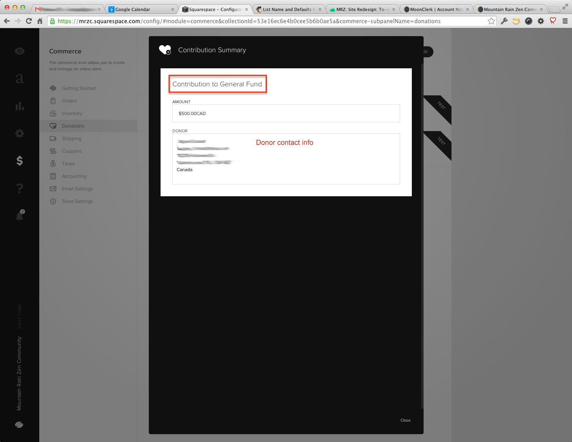The image size is (572, 442).
Task: Click the Getting Started icon
Action: pyautogui.click(x=53, y=88)
